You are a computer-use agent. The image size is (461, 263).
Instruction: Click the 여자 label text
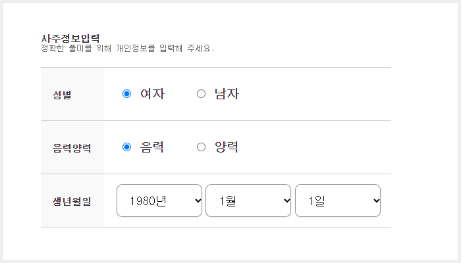152,94
